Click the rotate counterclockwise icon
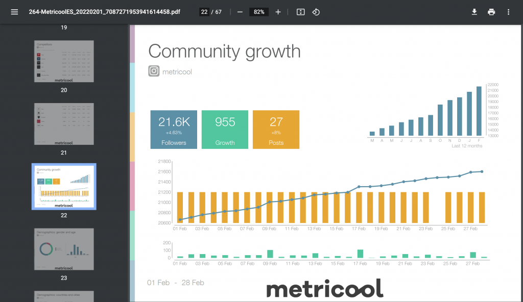Image resolution: width=523 pixels, height=302 pixels. tap(316, 12)
